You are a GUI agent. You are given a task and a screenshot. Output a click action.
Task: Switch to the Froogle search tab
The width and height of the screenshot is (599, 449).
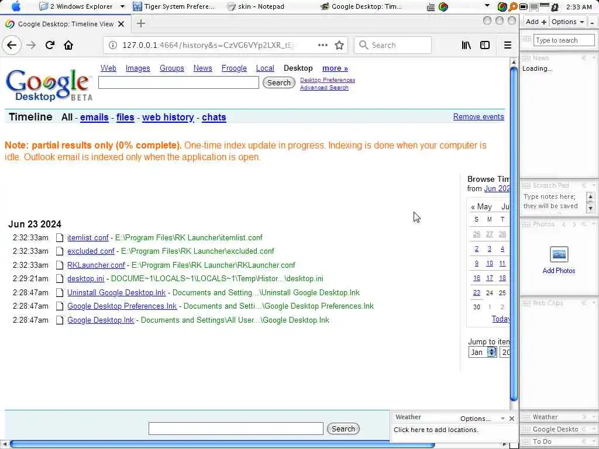(234, 68)
